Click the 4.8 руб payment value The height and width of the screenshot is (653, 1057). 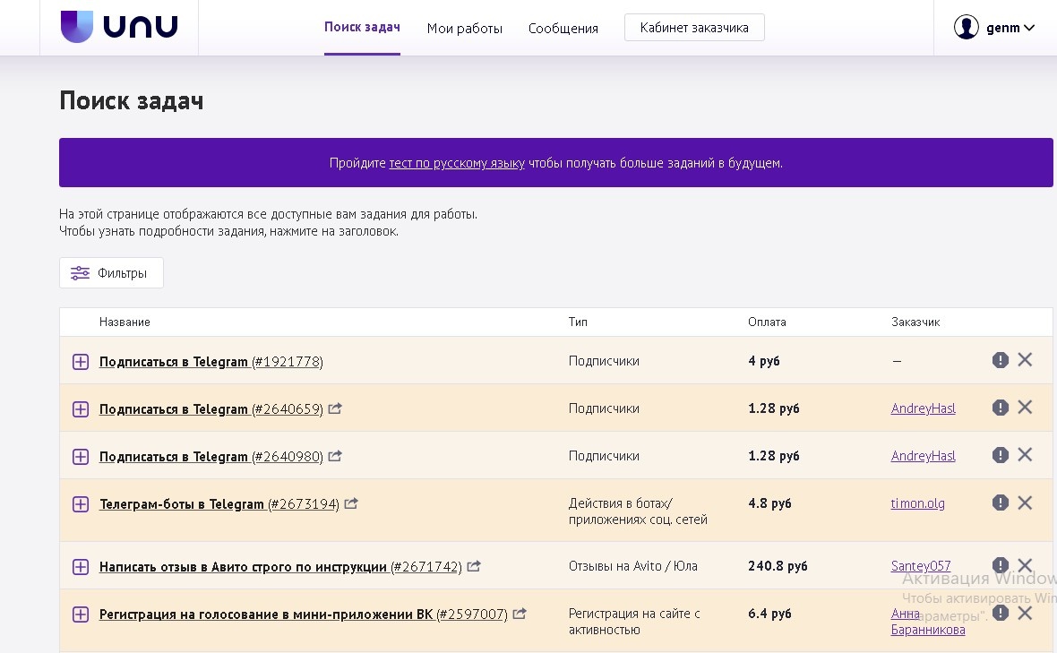coord(769,503)
